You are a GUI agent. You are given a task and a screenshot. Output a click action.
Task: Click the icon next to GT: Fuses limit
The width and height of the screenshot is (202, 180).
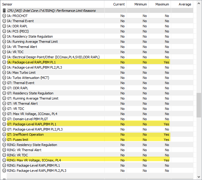tap(4, 140)
